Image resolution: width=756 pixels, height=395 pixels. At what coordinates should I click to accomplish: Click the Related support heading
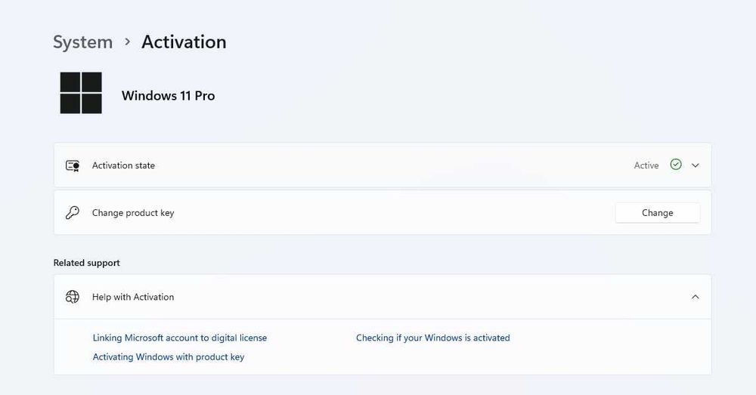pos(87,263)
